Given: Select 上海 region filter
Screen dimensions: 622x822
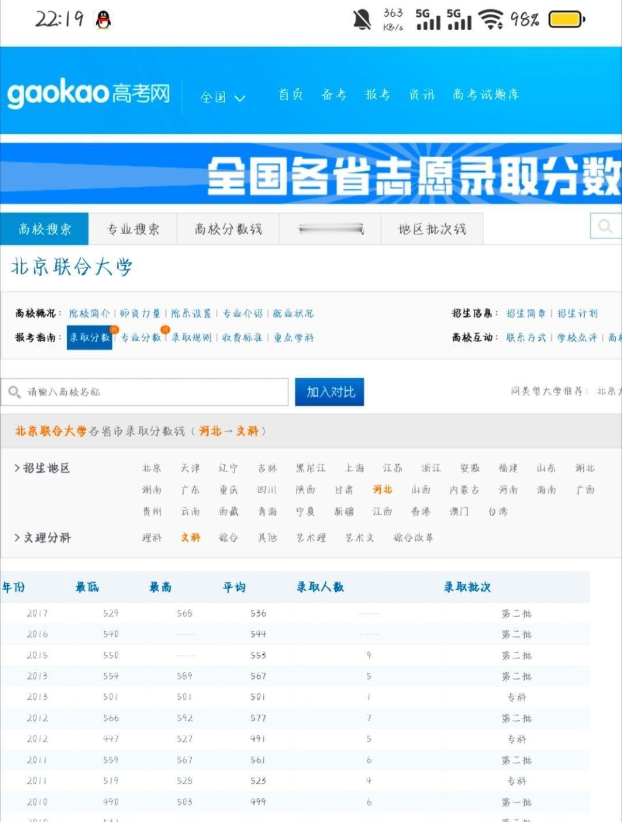Looking at the screenshot, I should [355, 468].
